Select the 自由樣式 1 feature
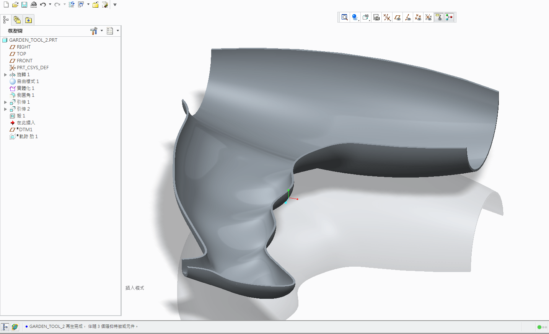549x334 pixels. (x=28, y=81)
